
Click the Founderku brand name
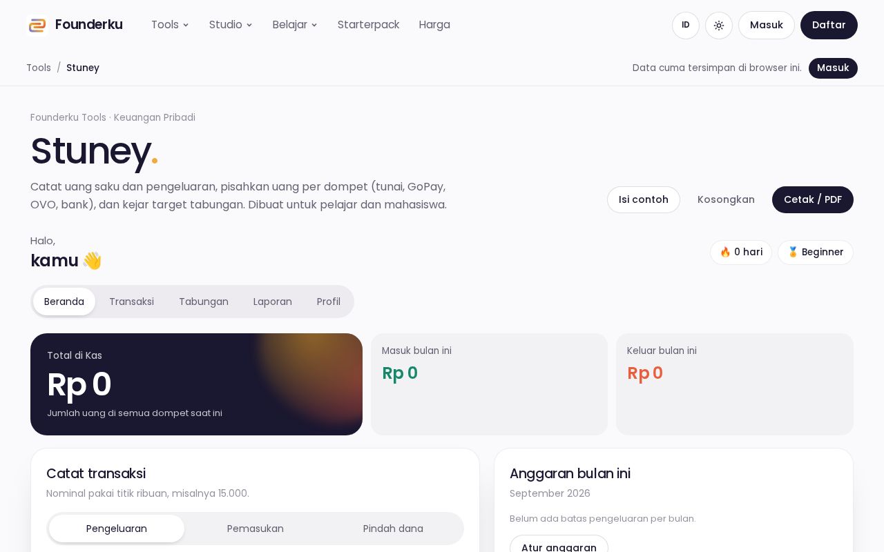tap(89, 25)
